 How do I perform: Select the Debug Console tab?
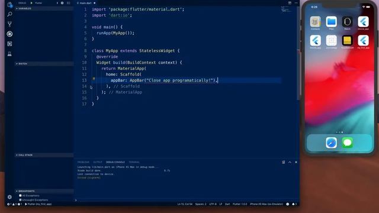115,162
